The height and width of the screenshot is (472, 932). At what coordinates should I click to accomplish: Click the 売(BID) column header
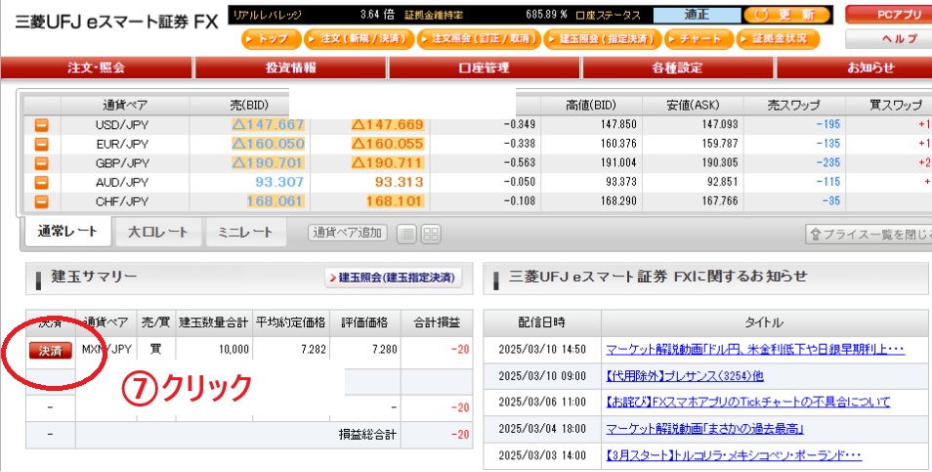(250, 106)
